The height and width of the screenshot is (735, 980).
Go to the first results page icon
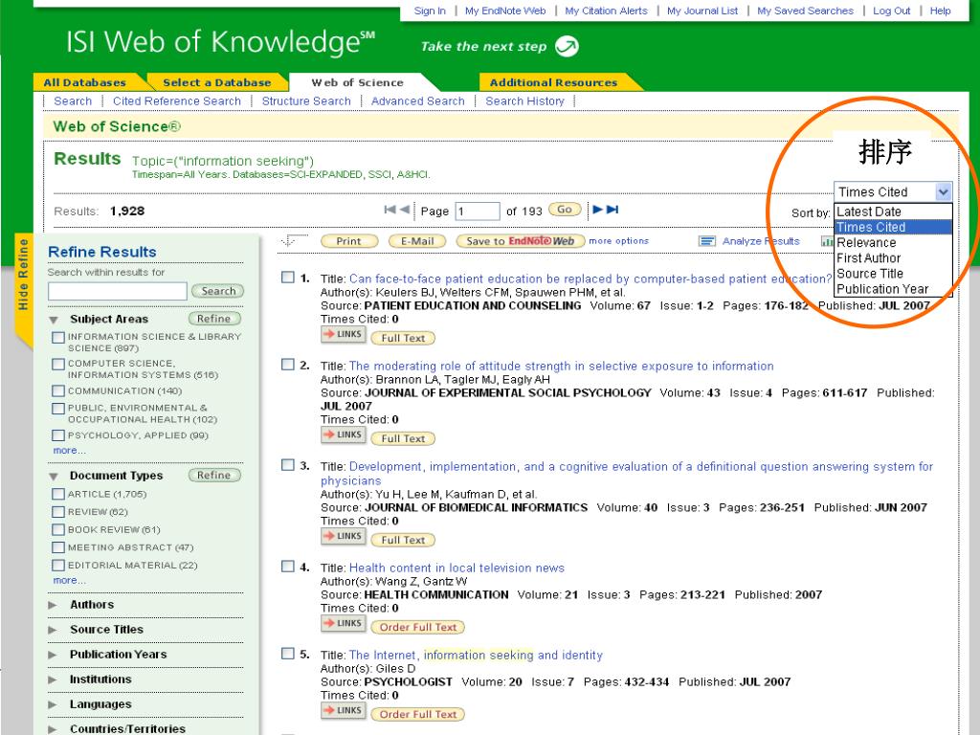click(x=390, y=210)
